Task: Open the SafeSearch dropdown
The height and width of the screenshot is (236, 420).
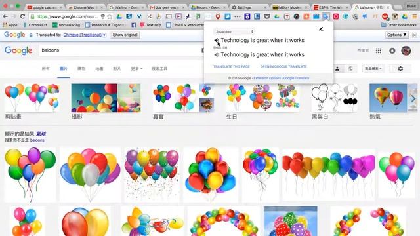Action: click(x=373, y=69)
